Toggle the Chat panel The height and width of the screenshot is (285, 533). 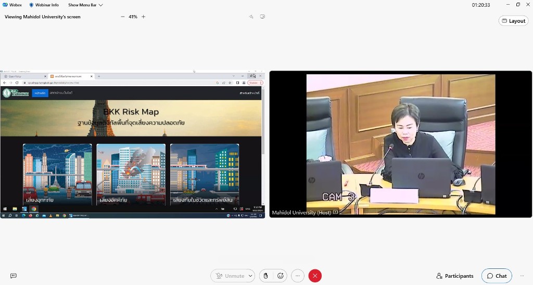[x=497, y=276]
